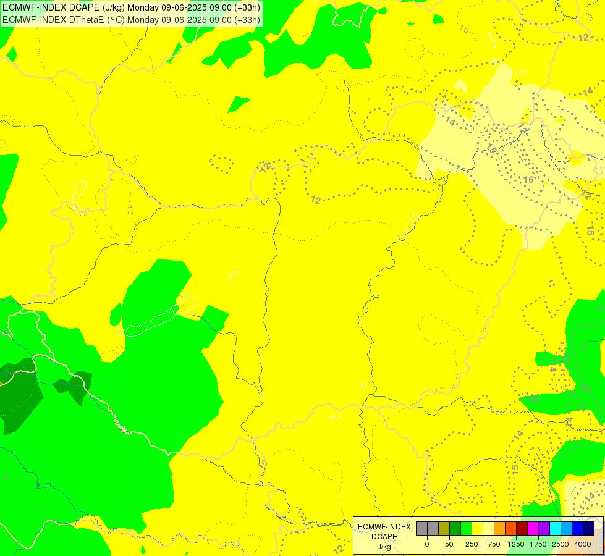Click the dark red swatch in the legend

coord(522,528)
